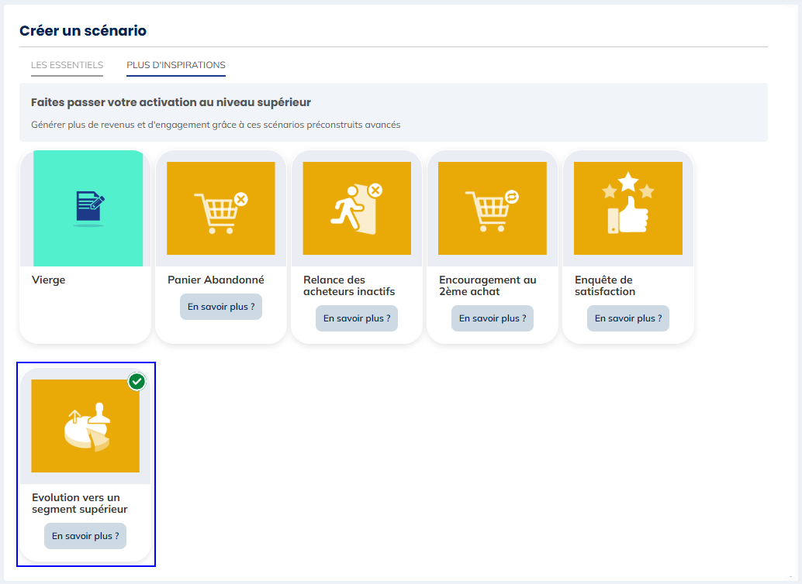
Task: Click the Encouragement au 2ème achat title
Action: (x=487, y=286)
